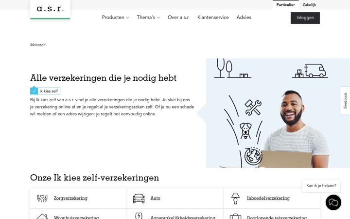The width and height of the screenshot is (350, 219).
Task: Expand the Producten dropdown chevron
Action: coord(127,18)
